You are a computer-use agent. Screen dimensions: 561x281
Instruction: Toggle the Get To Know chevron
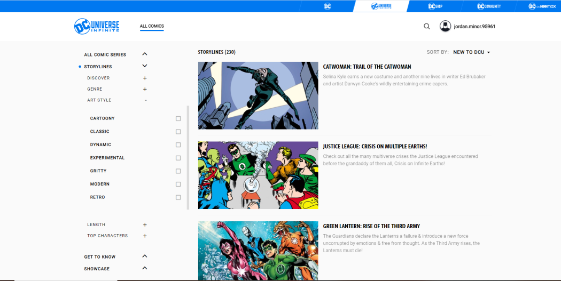145,256
